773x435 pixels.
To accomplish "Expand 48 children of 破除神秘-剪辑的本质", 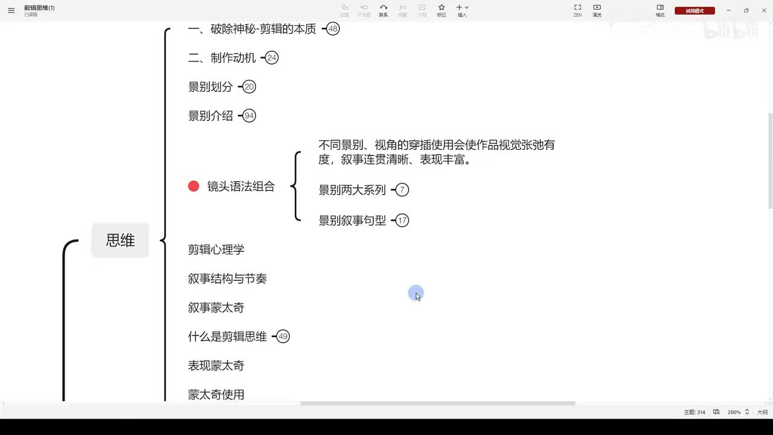I will tap(333, 28).
